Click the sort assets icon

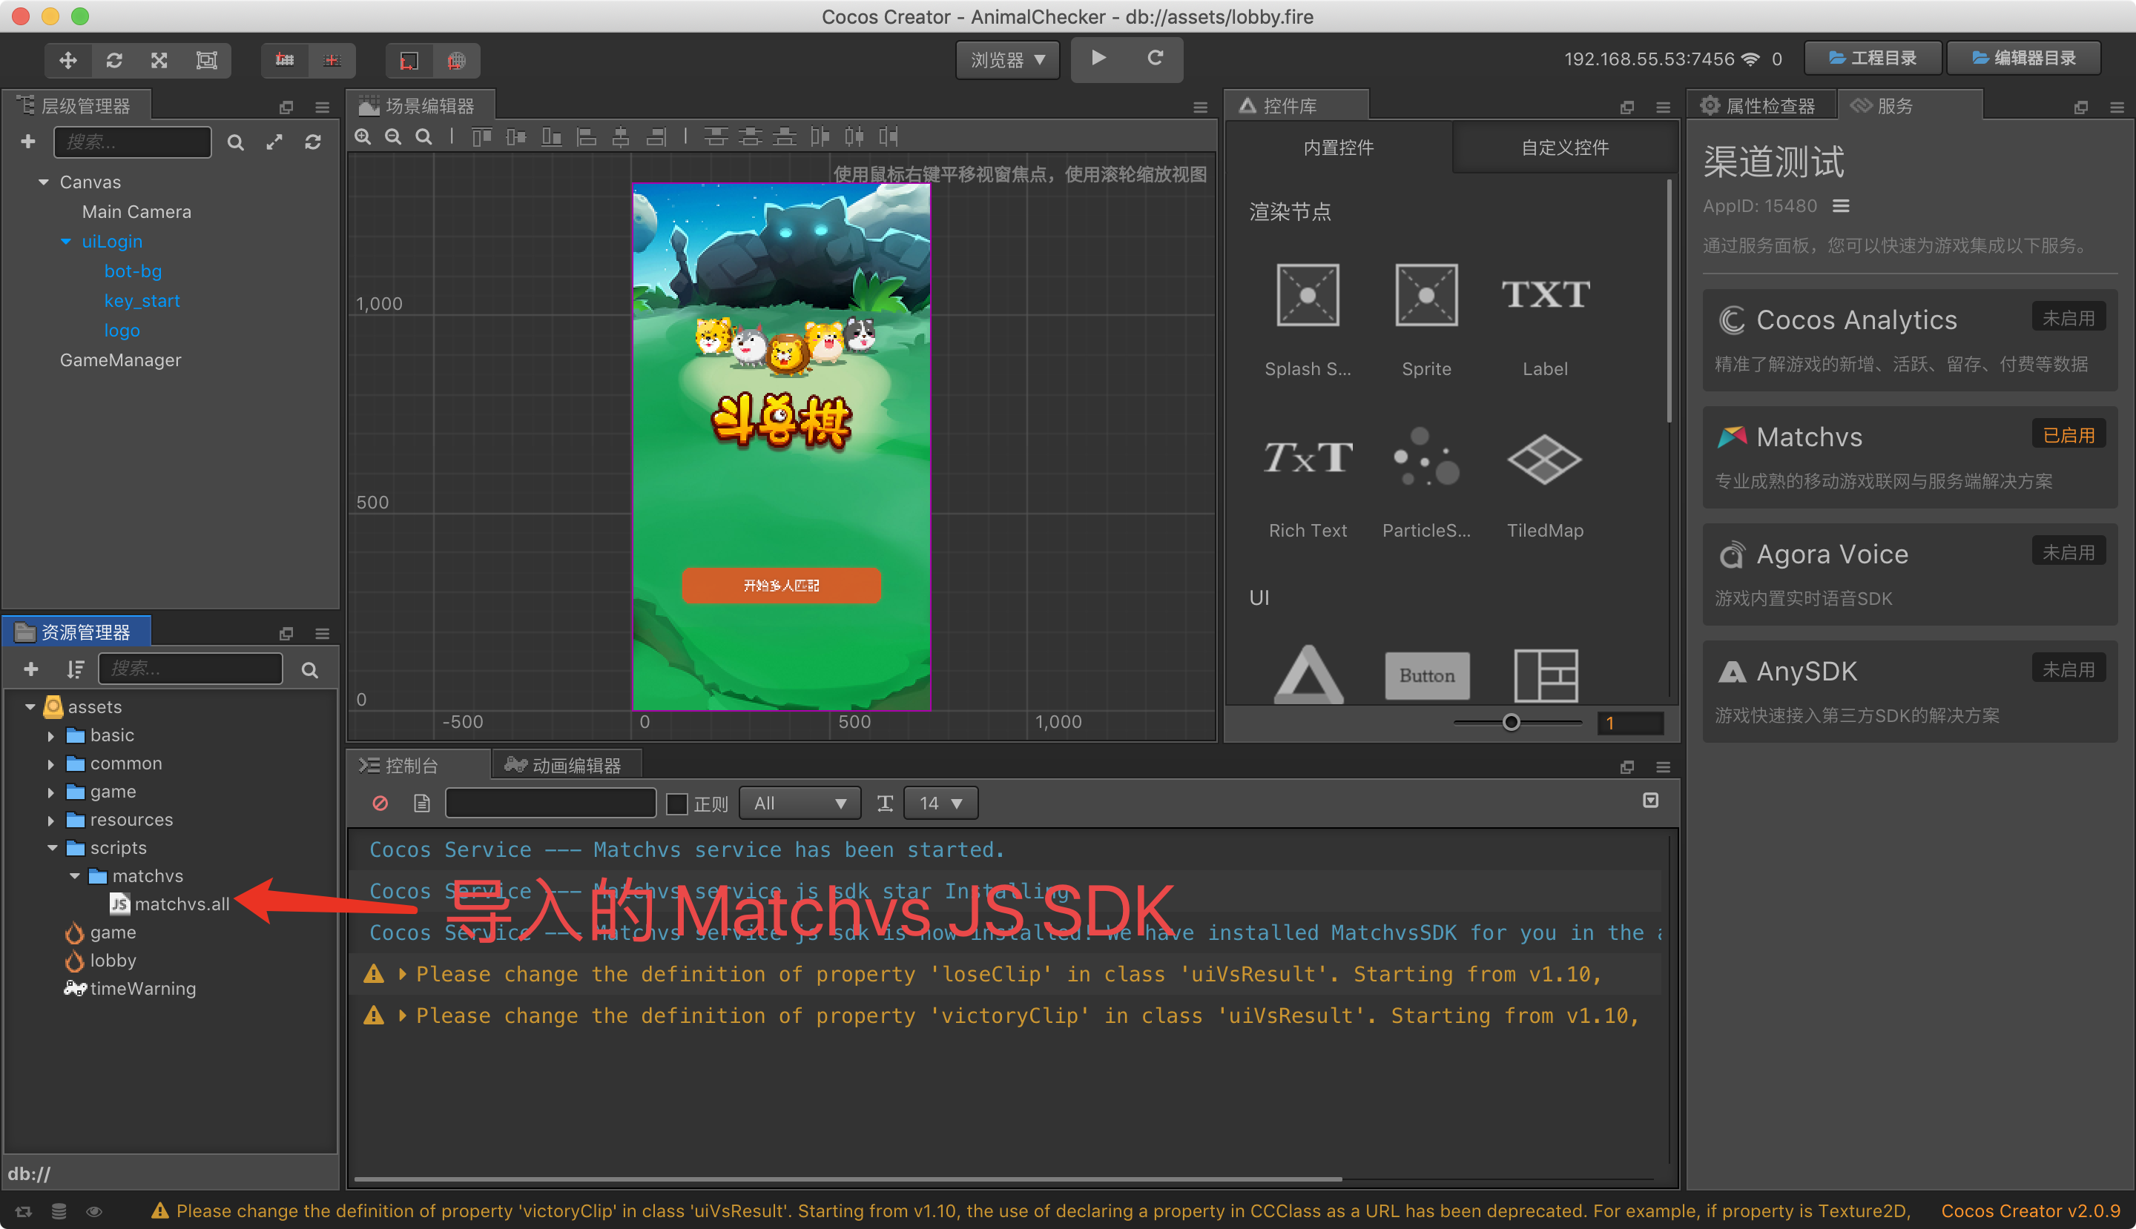[x=75, y=669]
